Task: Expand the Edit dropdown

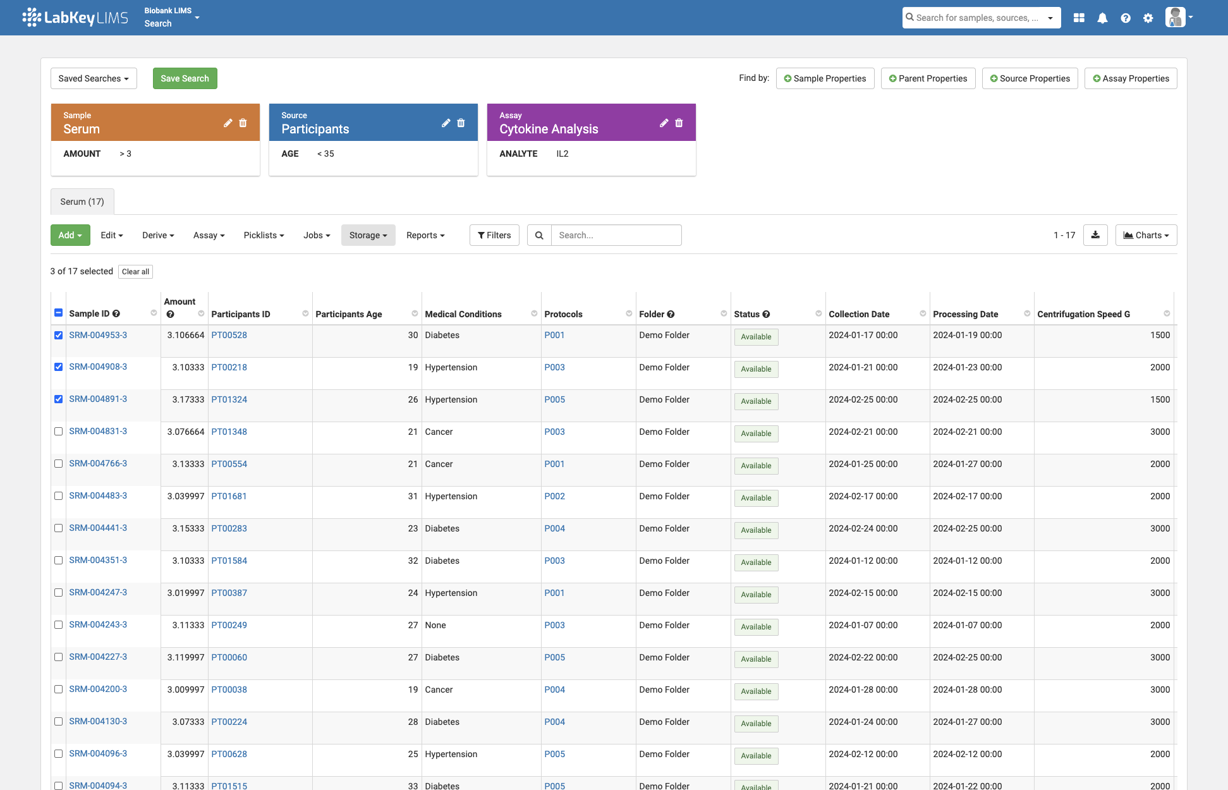Action: pyautogui.click(x=112, y=235)
